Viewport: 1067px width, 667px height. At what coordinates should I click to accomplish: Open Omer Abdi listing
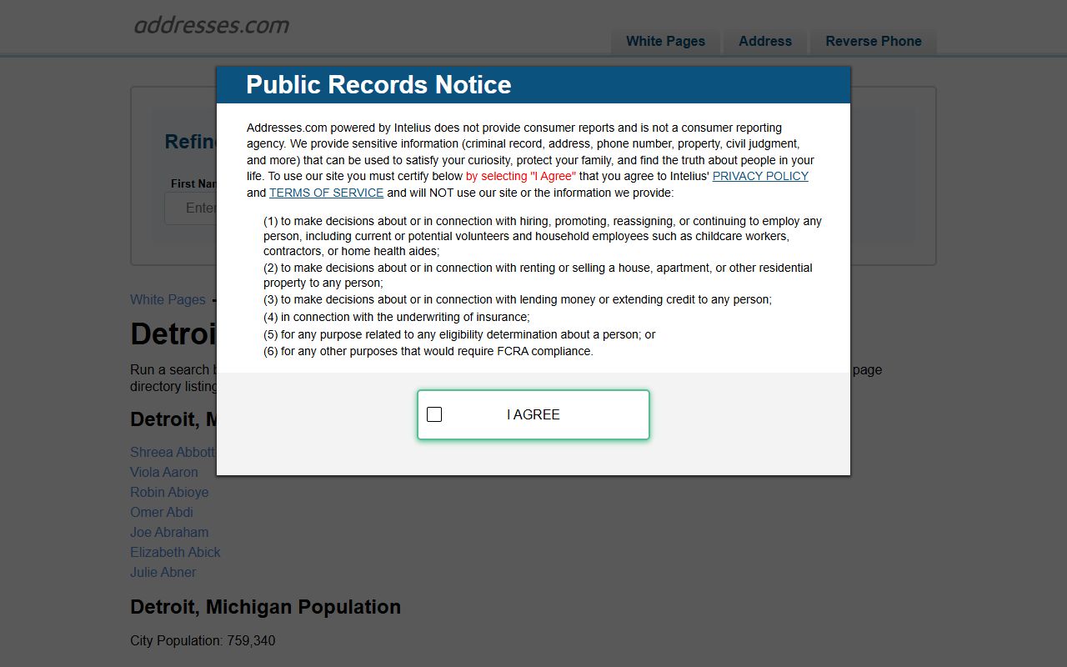click(x=162, y=512)
